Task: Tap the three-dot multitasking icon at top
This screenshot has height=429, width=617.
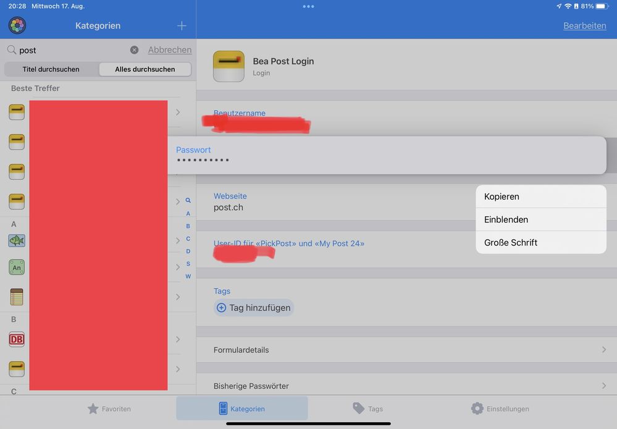Action: (309, 6)
